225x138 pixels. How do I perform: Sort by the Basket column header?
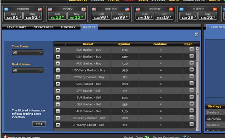click(88, 44)
